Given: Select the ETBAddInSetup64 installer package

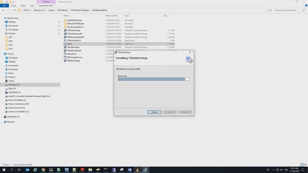Looking at the screenshot, I should point(75,34).
